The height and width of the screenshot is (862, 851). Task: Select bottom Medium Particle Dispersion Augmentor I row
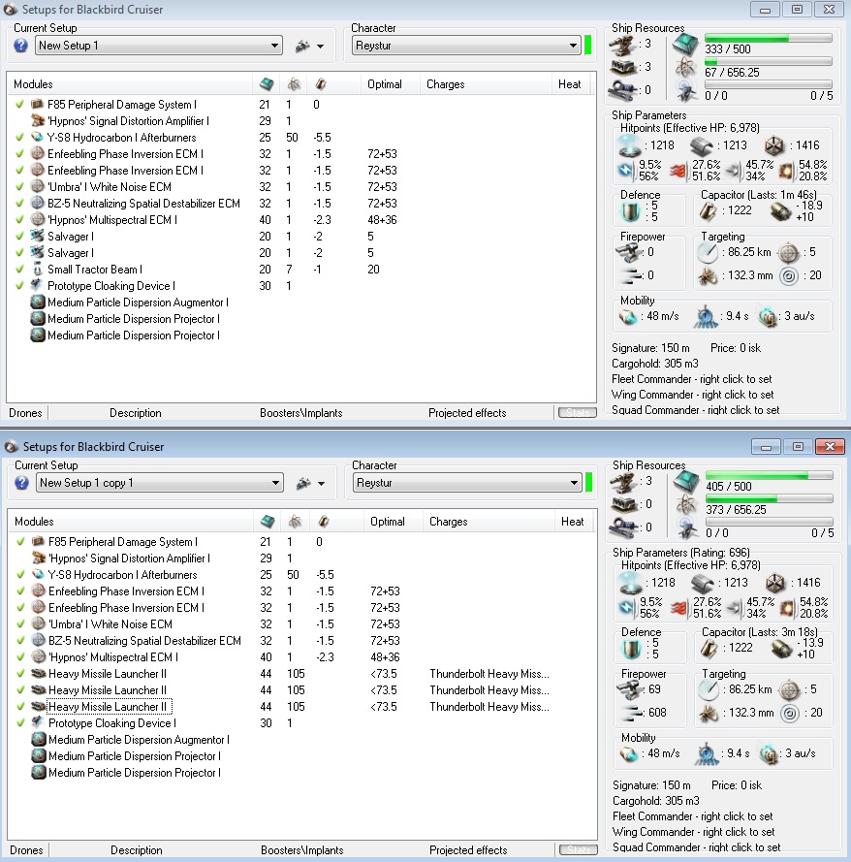[x=301, y=740]
